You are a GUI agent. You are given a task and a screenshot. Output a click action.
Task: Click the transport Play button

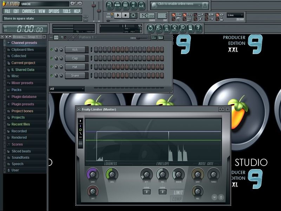pyautogui.click(x=118, y=15)
